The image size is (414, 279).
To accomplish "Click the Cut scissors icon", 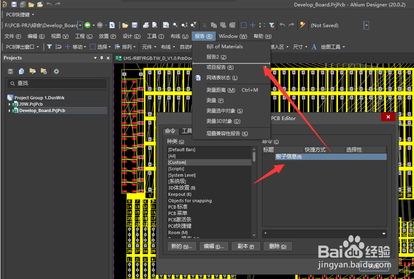I will point(205,25).
